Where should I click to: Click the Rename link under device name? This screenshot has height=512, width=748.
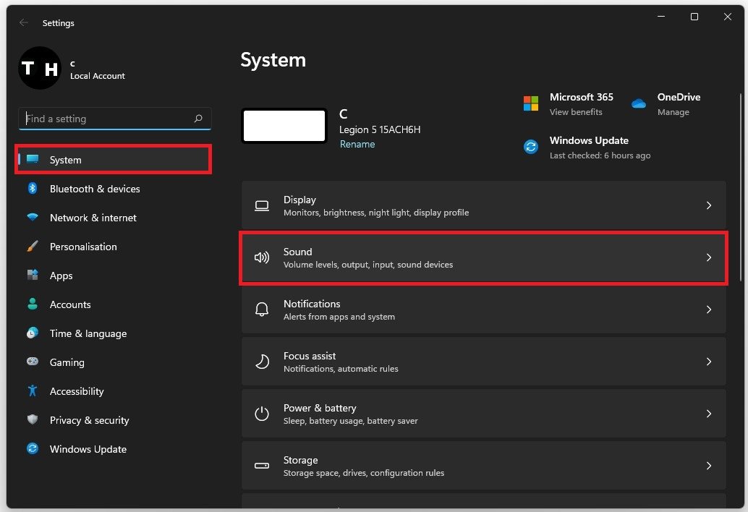click(x=357, y=144)
